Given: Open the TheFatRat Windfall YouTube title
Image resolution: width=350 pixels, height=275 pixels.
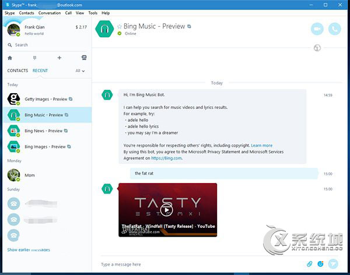Looking at the screenshot, I should pyautogui.click(x=169, y=226).
